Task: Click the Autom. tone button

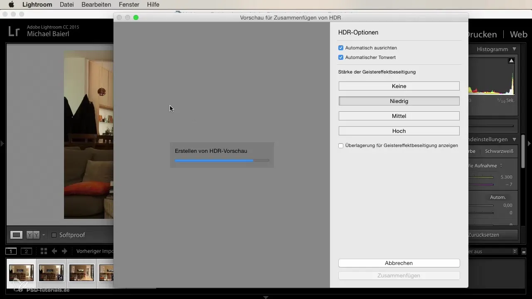Action: tap(498, 197)
